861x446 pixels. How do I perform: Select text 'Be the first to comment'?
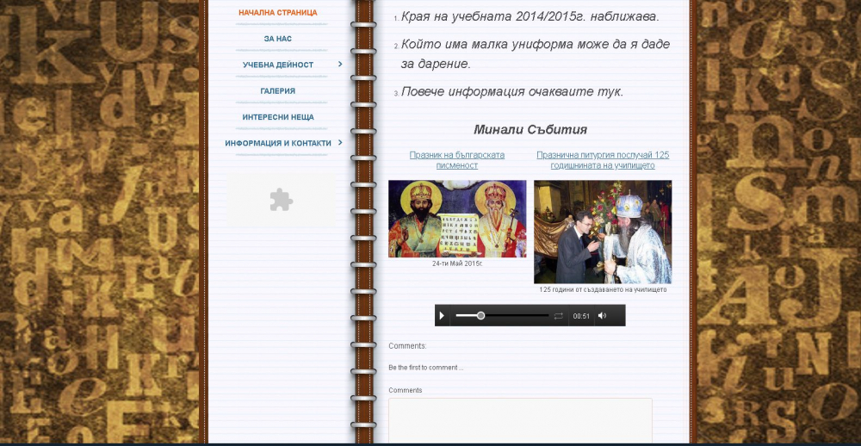[426, 368]
